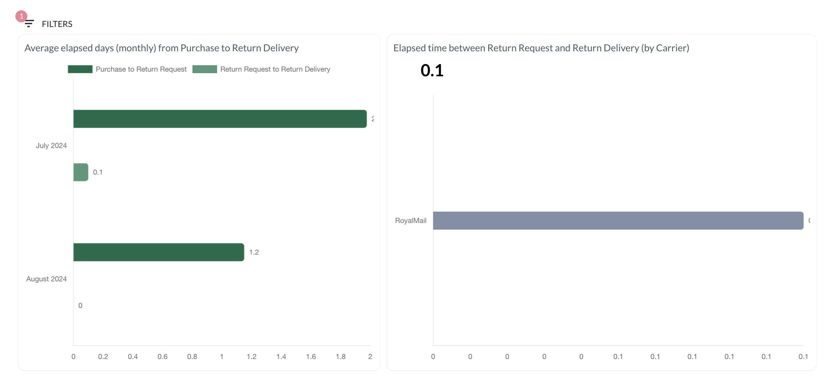Click the FILTERS label

coord(57,24)
